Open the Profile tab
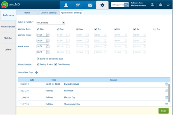 tap(27, 13)
